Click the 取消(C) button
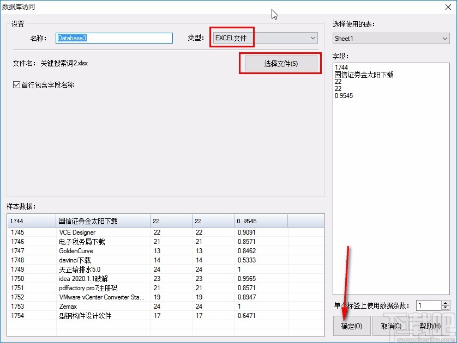457x343 pixels. pyautogui.click(x=391, y=326)
